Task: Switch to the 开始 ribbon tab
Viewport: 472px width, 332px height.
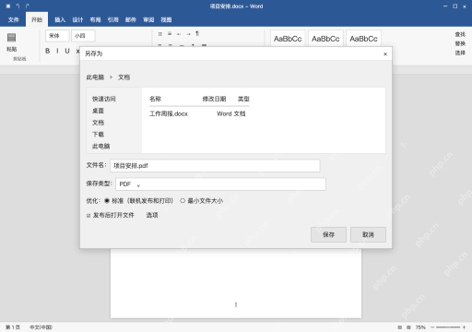Action: point(37,19)
